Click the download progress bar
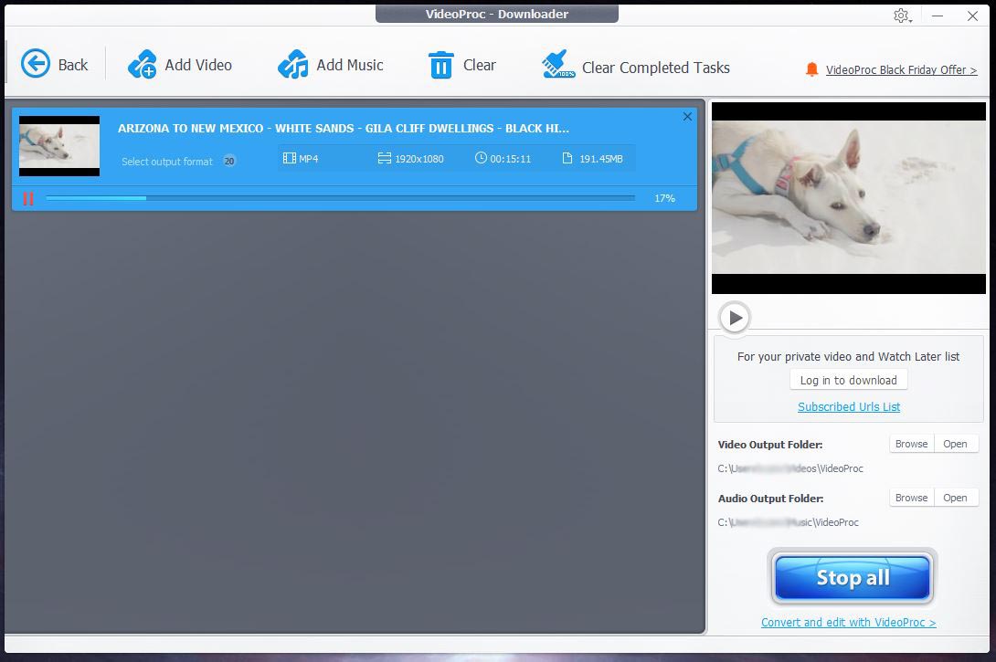Screen dimensions: 996x662 click(x=340, y=198)
